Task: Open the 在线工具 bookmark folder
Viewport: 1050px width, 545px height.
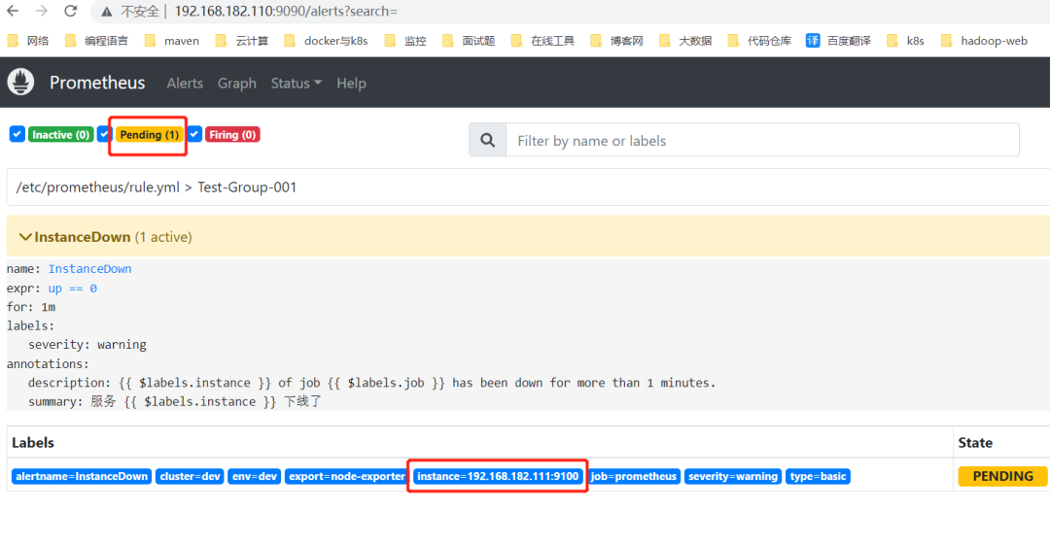Action: (543, 41)
